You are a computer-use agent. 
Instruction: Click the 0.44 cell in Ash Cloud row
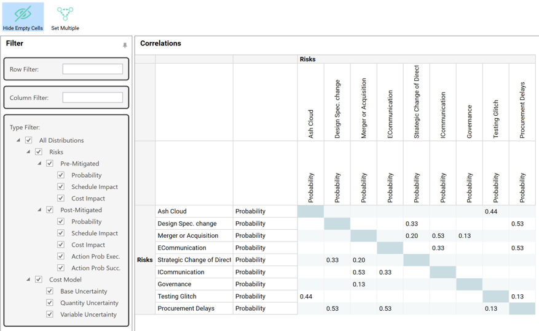pos(490,211)
